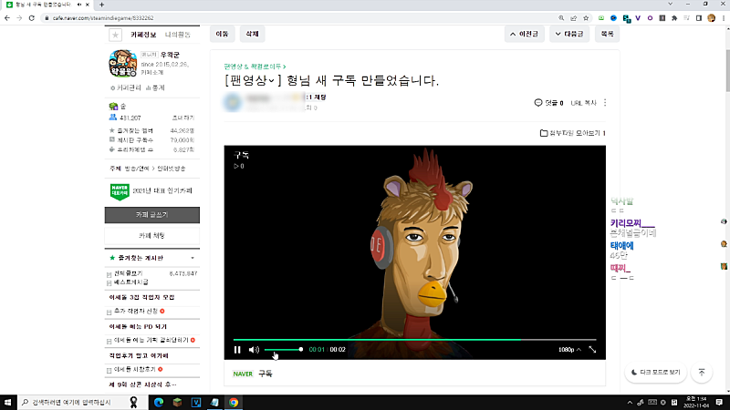
Task: Open the Chrome three-dot menu
Action: [x=724, y=18]
